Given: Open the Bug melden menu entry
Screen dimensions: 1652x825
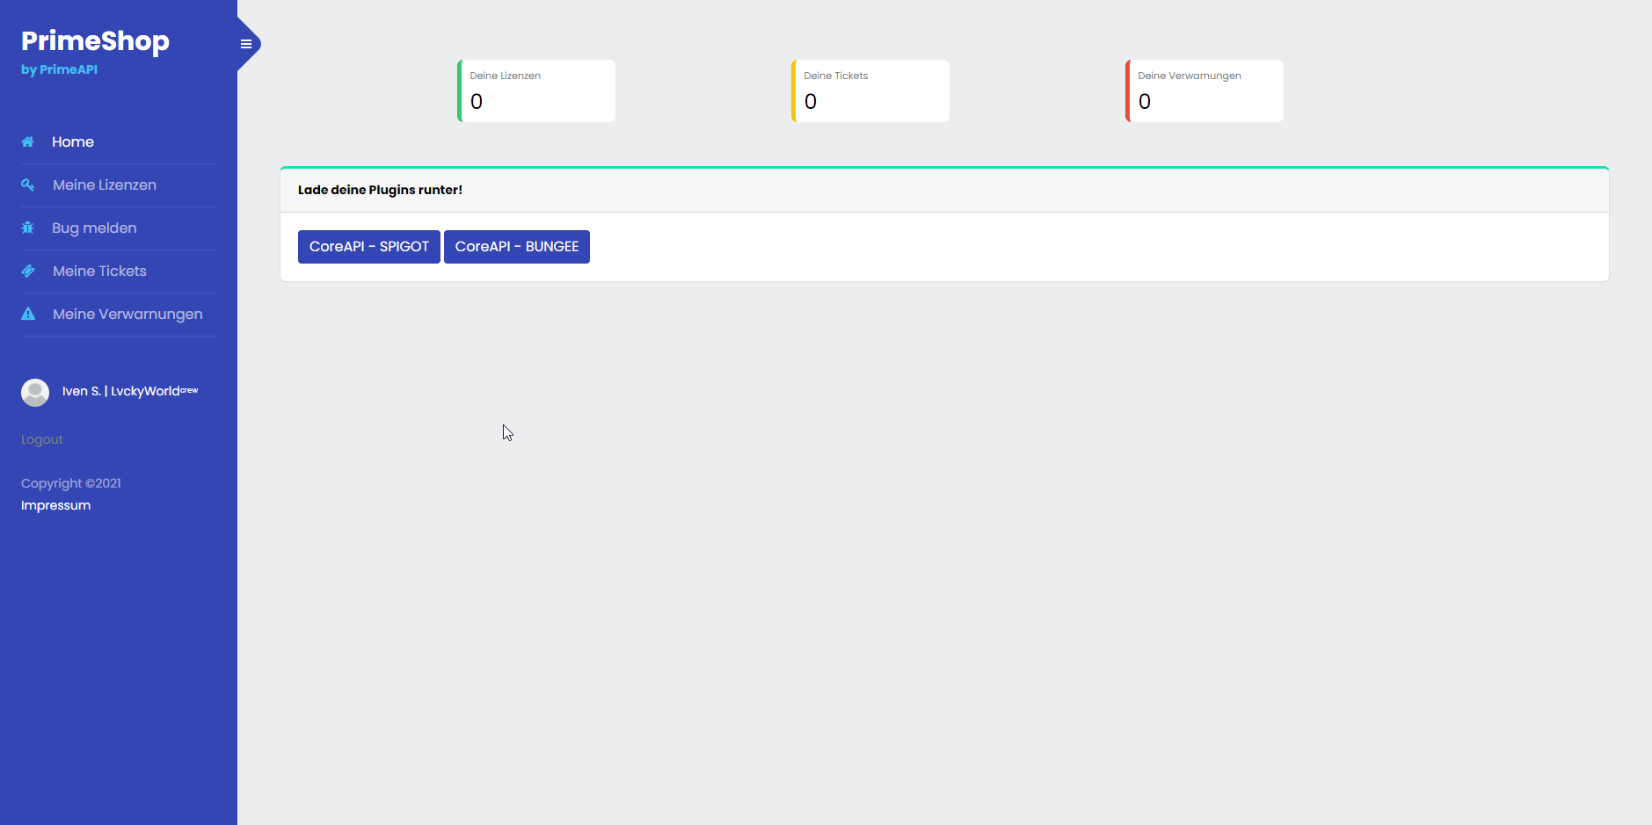Looking at the screenshot, I should click(x=94, y=228).
